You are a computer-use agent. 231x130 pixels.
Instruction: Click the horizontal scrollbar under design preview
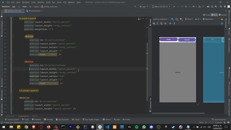[178, 113]
